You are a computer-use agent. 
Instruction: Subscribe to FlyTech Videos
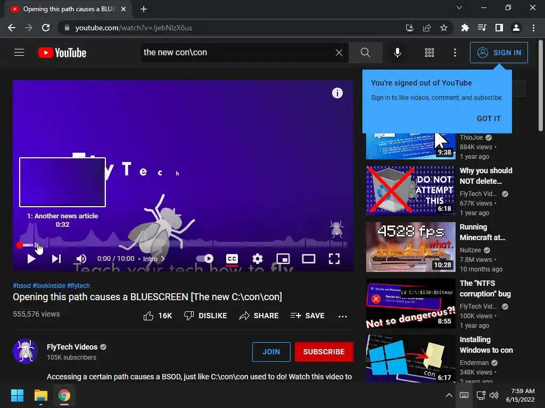click(324, 352)
